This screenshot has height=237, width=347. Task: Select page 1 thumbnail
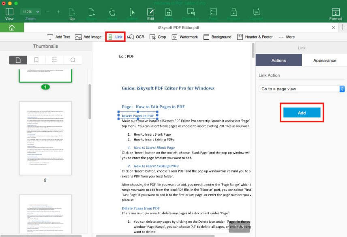click(45, 75)
